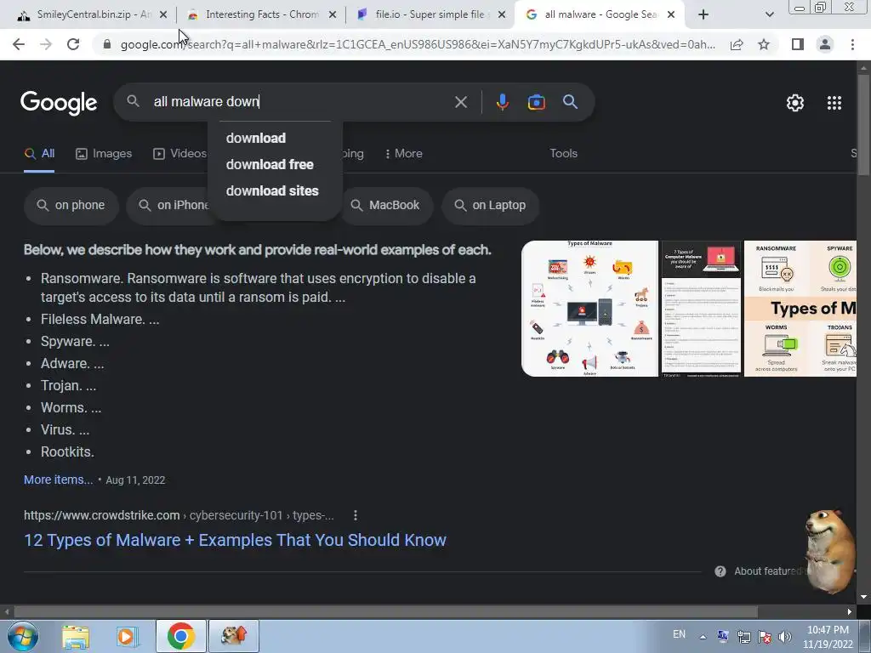Screen dimensions: 871x653
Task: Start voice search with microphone icon
Action: coord(502,102)
